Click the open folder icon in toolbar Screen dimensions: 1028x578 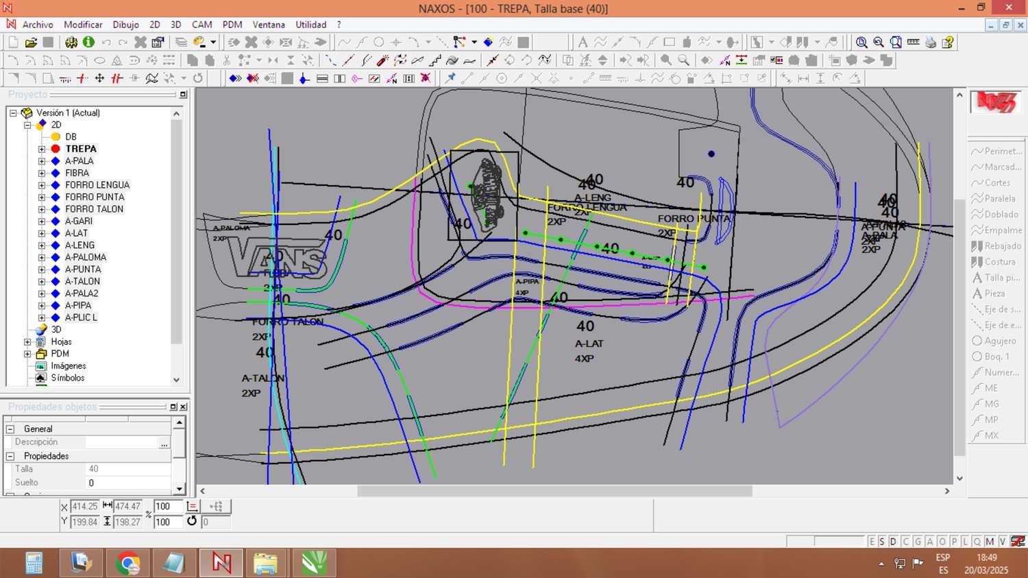31,43
